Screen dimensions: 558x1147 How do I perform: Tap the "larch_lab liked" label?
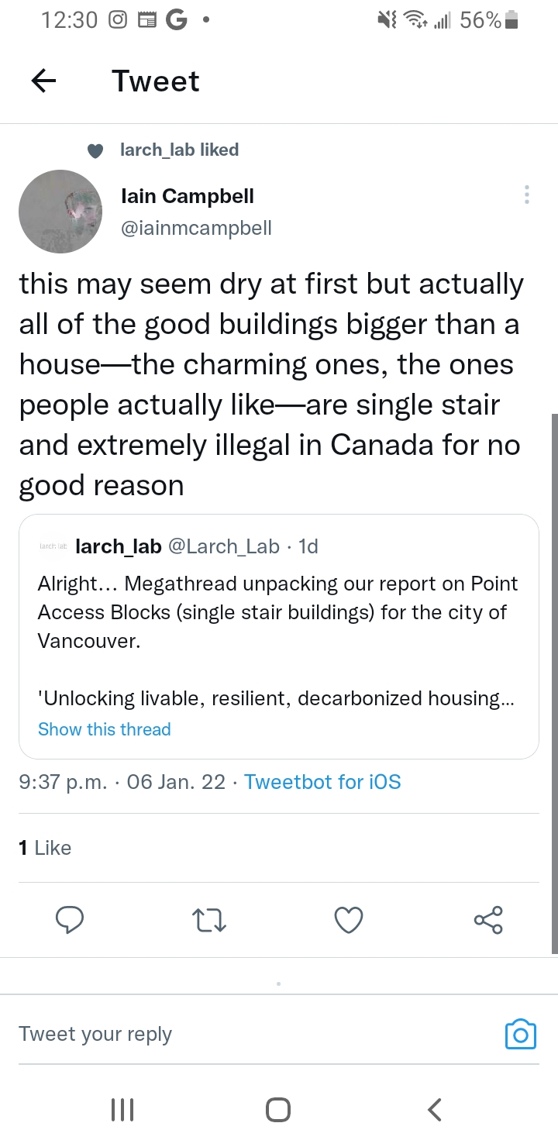point(179,150)
